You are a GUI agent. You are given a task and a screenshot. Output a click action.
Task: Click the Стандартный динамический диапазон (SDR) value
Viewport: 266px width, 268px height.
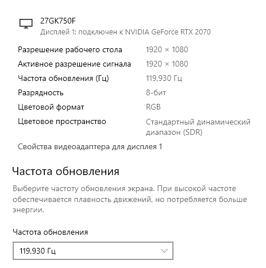coord(198,127)
